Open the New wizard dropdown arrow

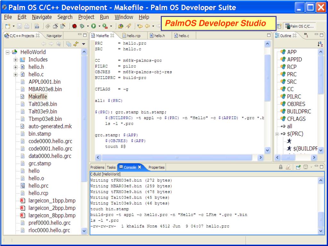point(13,26)
